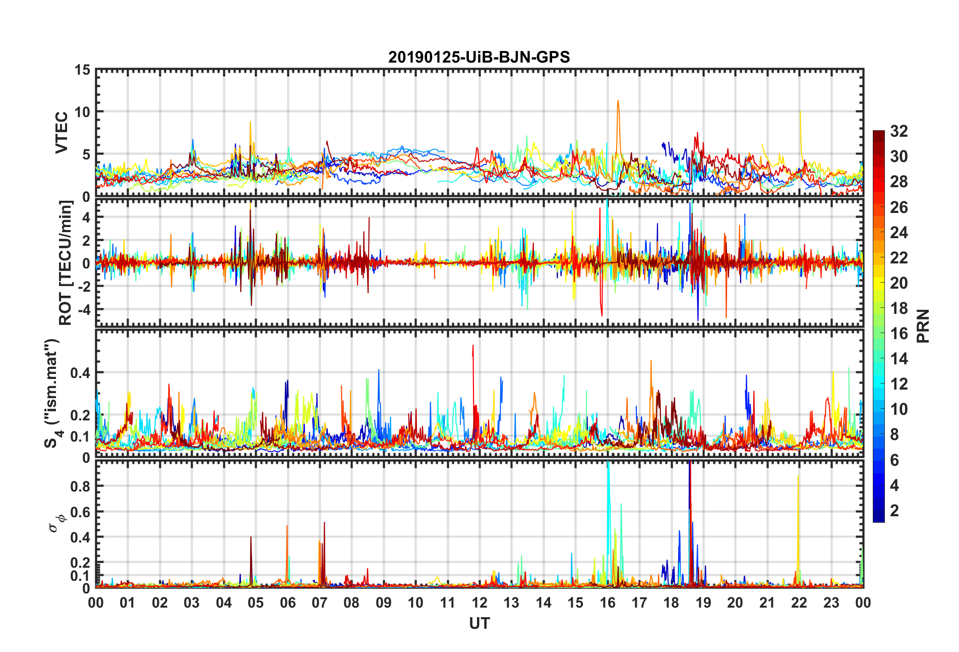The height and width of the screenshot is (652, 959).
Task: Select UT axis tick label 09
Action: (384, 603)
